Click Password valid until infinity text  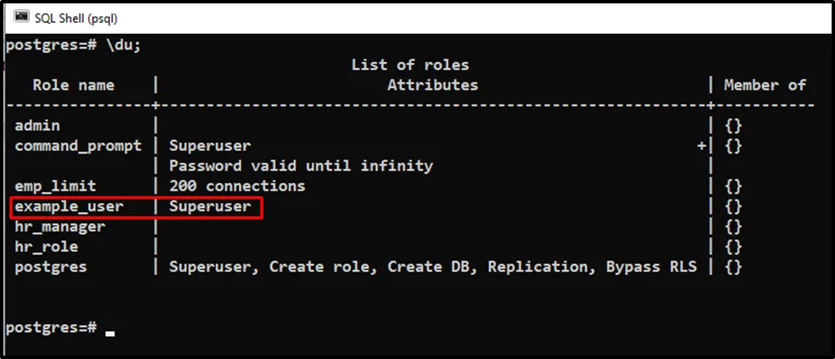point(301,165)
